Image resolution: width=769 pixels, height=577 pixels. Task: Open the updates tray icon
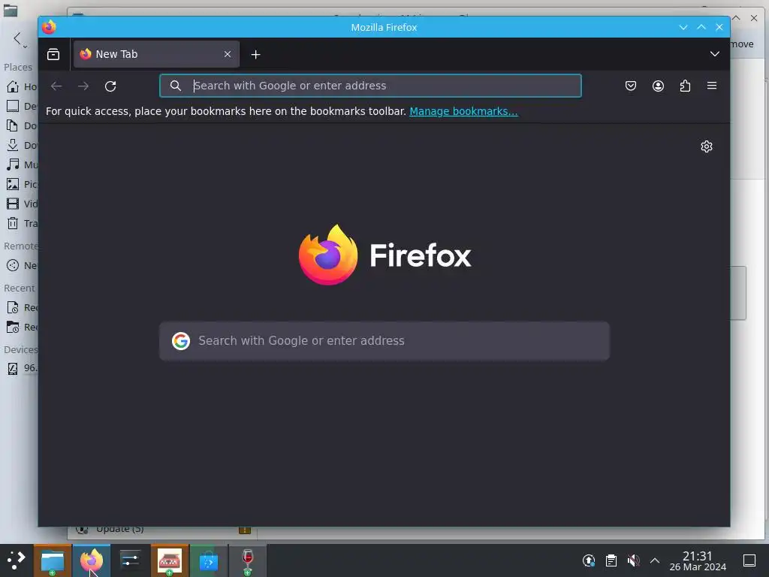tap(589, 560)
